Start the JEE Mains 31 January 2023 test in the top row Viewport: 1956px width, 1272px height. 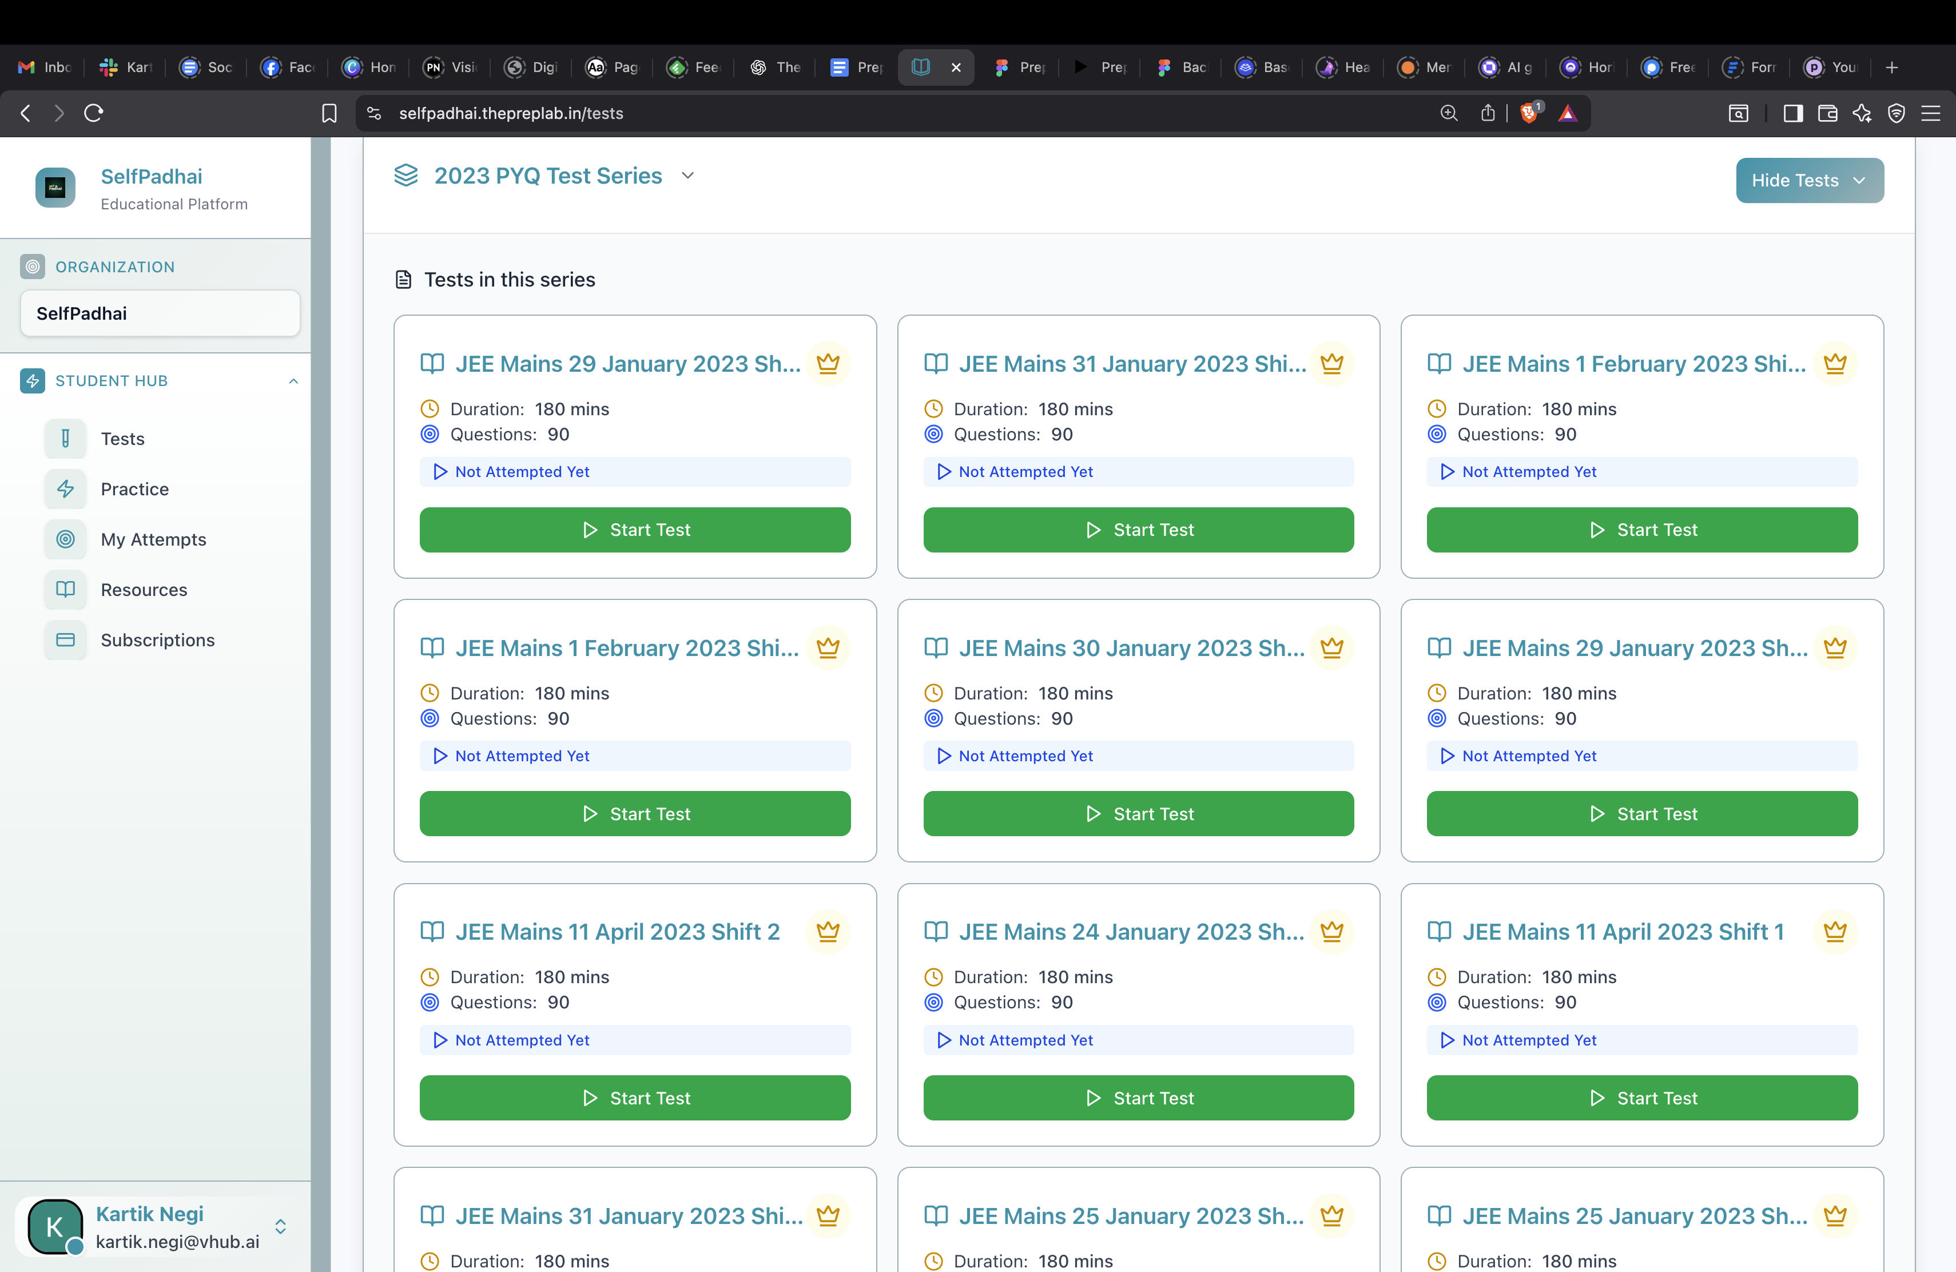pos(1138,530)
